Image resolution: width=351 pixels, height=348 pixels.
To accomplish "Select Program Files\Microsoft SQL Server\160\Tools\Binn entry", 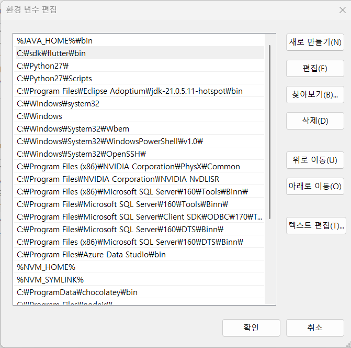I will coord(139,204).
